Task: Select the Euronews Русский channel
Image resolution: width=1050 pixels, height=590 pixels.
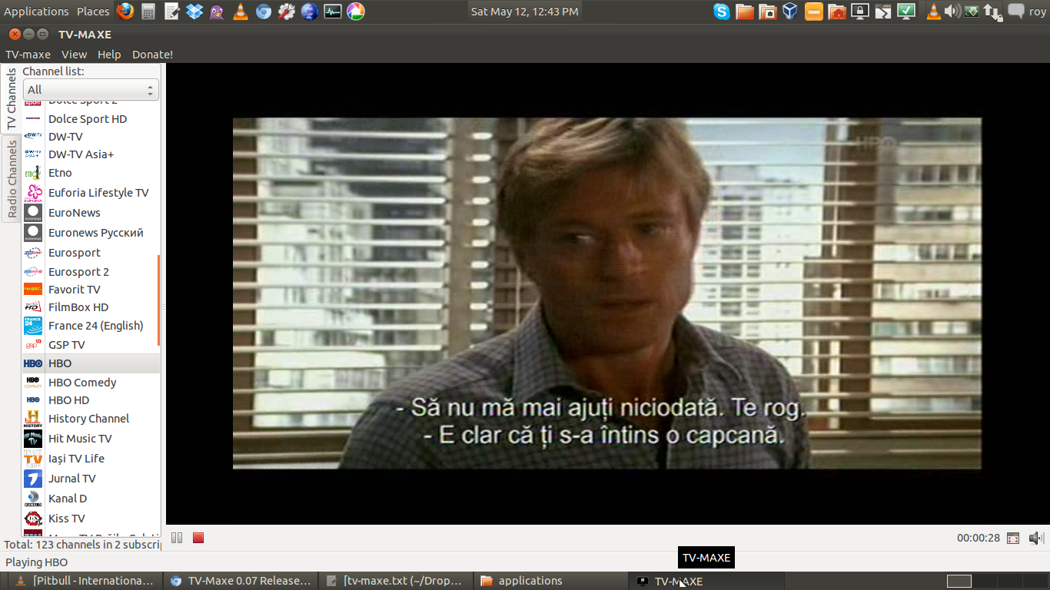Action: click(x=91, y=233)
